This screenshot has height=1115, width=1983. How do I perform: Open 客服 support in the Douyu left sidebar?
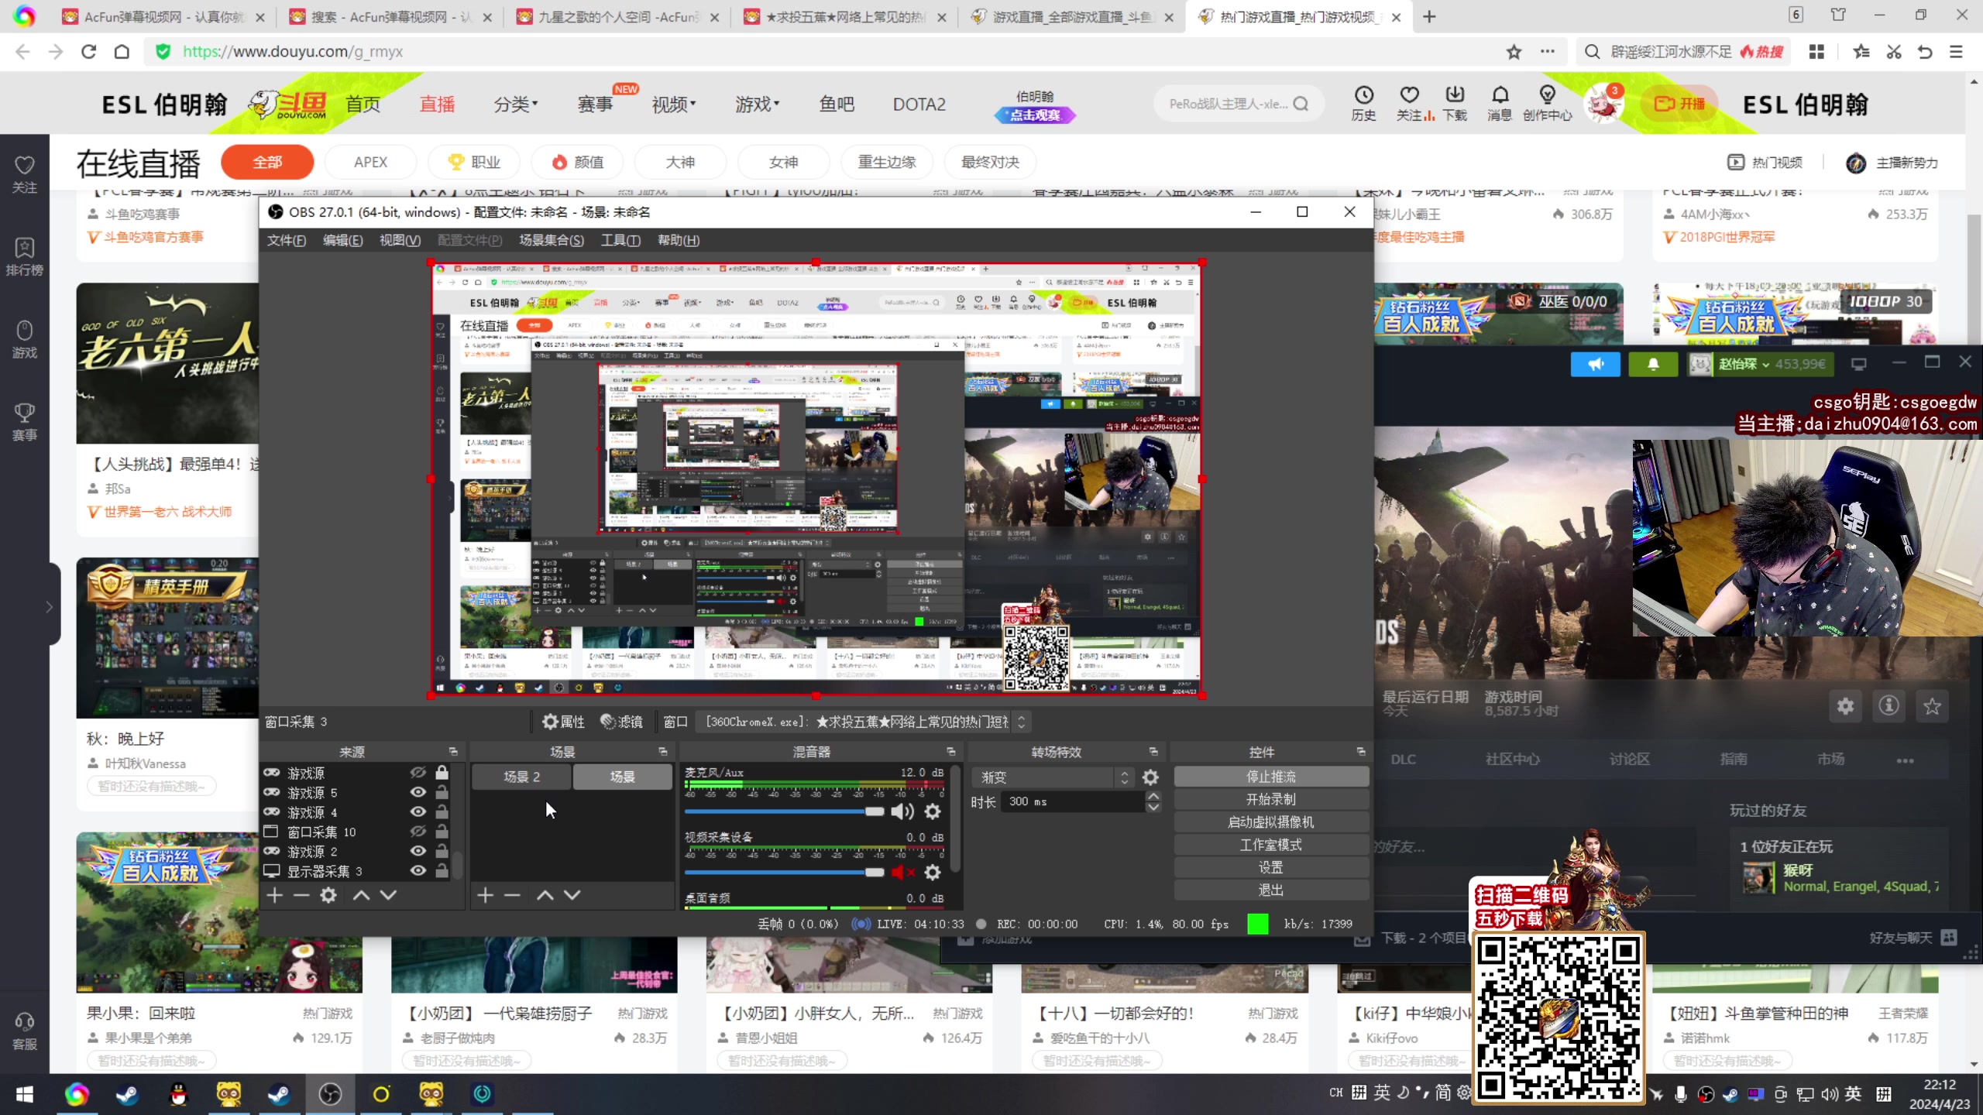click(x=25, y=1031)
